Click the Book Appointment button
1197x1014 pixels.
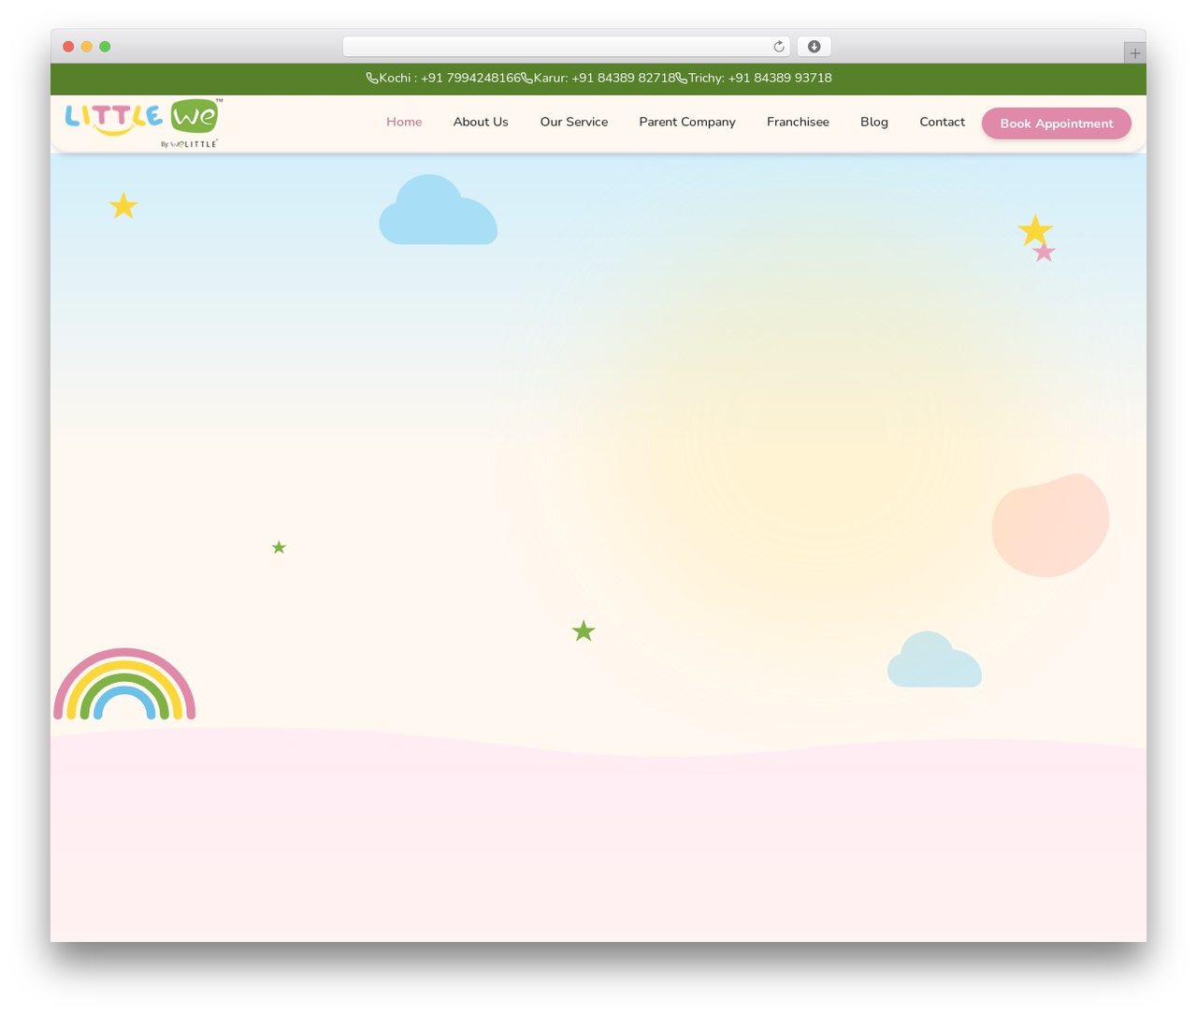point(1057,123)
